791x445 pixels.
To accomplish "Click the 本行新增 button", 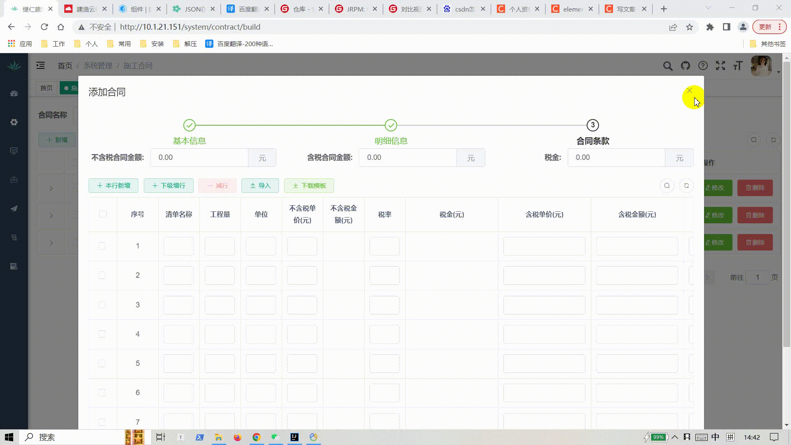I will 113,186.
